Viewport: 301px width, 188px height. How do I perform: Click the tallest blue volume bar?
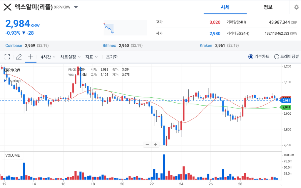coord(164,167)
